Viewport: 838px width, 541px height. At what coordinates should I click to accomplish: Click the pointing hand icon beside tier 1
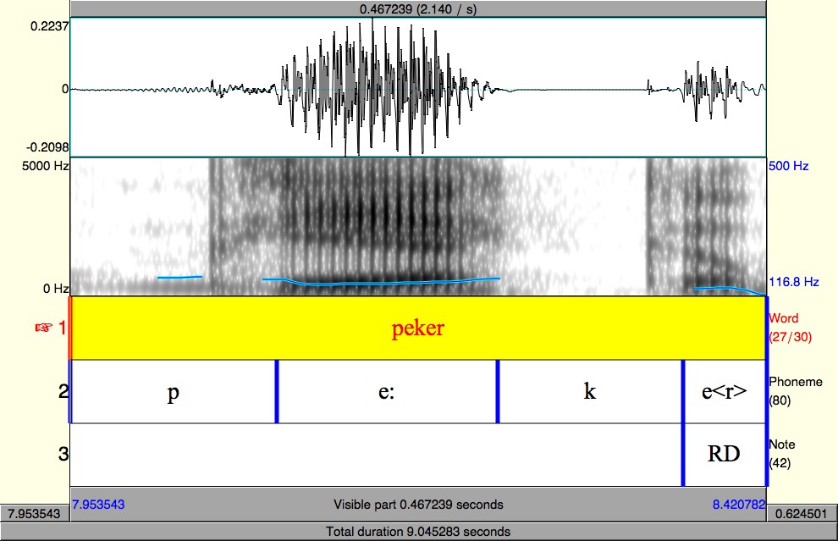(x=44, y=327)
